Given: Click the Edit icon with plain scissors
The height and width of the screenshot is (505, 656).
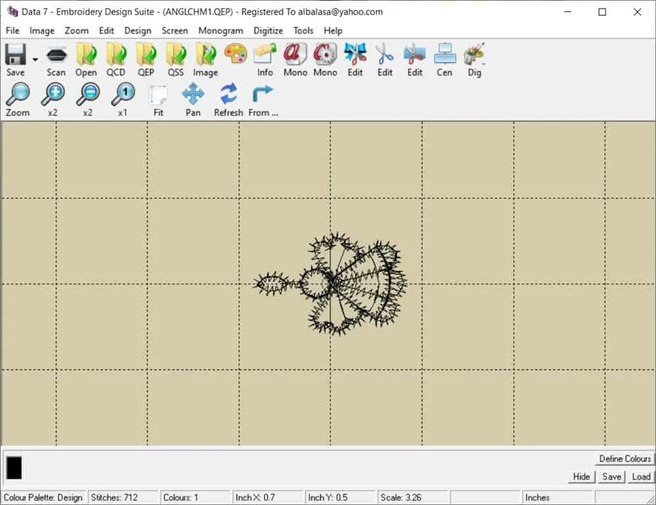Looking at the screenshot, I should pyautogui.click(x=384, y=55).
